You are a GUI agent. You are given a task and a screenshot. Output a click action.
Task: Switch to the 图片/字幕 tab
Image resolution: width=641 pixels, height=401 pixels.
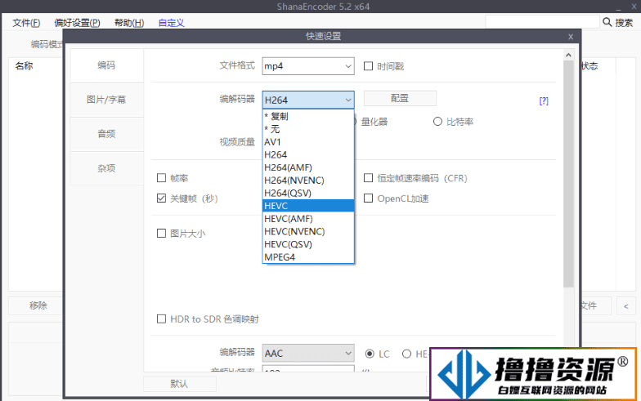tap(106, 100)
